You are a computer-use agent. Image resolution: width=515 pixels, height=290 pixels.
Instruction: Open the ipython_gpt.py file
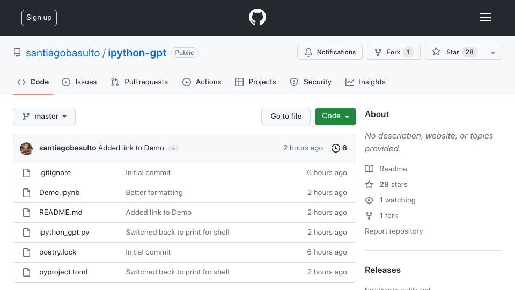point(64,232)
